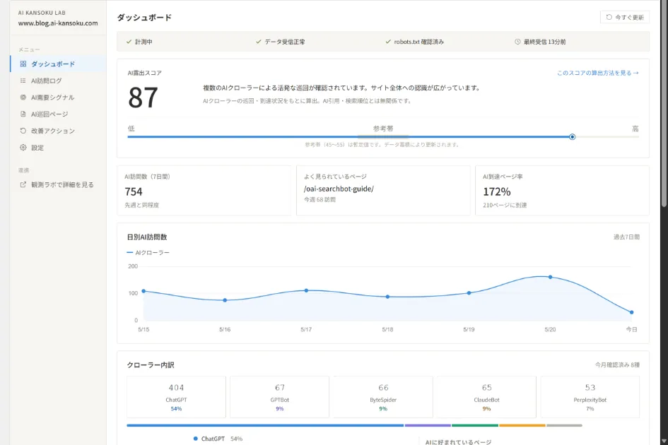
Task: Click the purple GPTBot segment of breakdown bar
Action: 428,425
